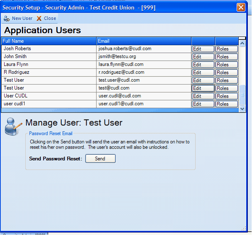252x235 pixels.
Task: Select the Josh Roberts name cell
Action: pos(49,49)
